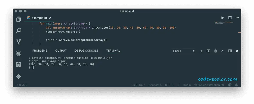Open the notifications bell icon
The height and width of the screenshot is (104, 254).
237,85
